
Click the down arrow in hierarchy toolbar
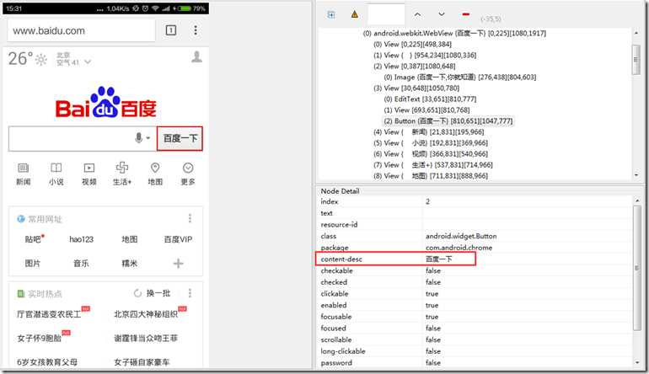click(442, 14)
